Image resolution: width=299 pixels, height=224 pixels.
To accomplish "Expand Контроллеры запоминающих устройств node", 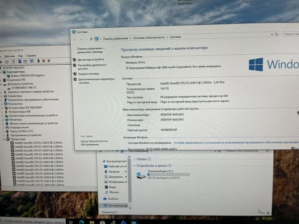I will (x=2, y=116).
